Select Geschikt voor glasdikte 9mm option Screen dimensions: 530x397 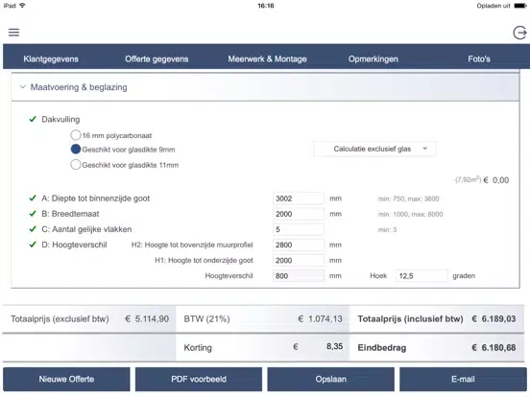[76, 150]
